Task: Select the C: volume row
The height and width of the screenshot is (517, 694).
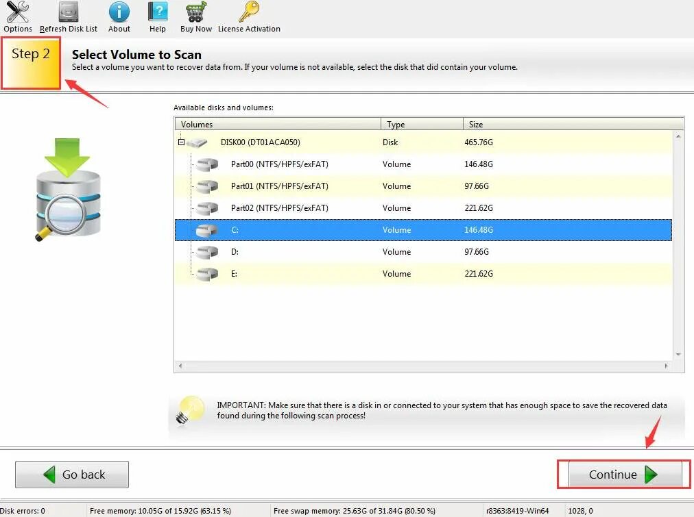Action: click(424, 230)
